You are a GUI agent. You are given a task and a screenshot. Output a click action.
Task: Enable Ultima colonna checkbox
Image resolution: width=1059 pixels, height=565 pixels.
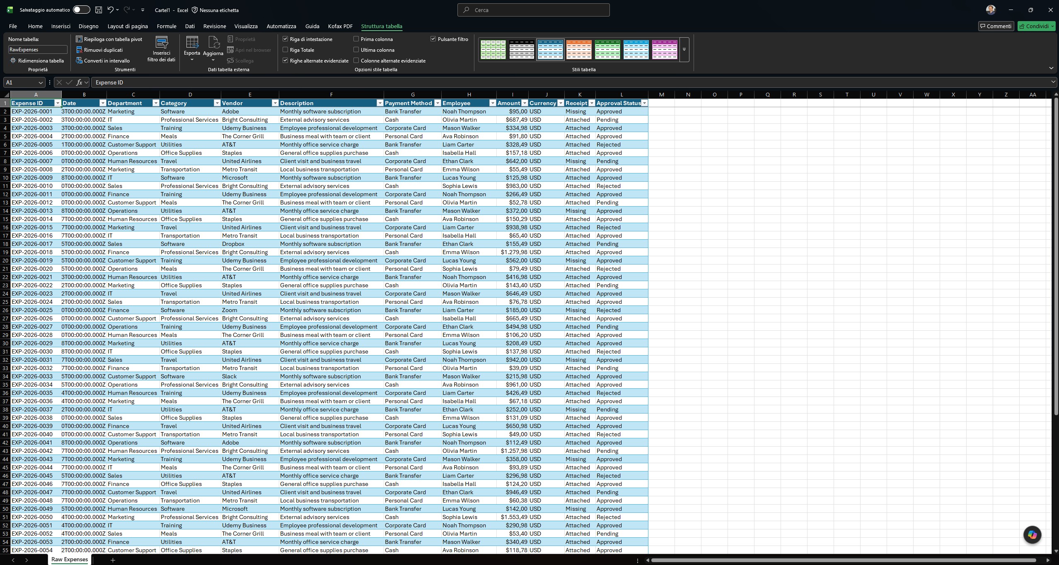(x=356, y=50)
